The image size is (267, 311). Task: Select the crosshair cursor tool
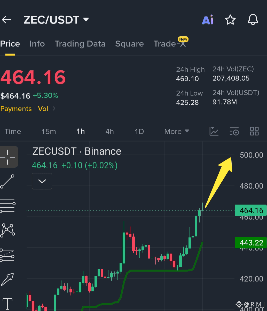coord(8,157)
